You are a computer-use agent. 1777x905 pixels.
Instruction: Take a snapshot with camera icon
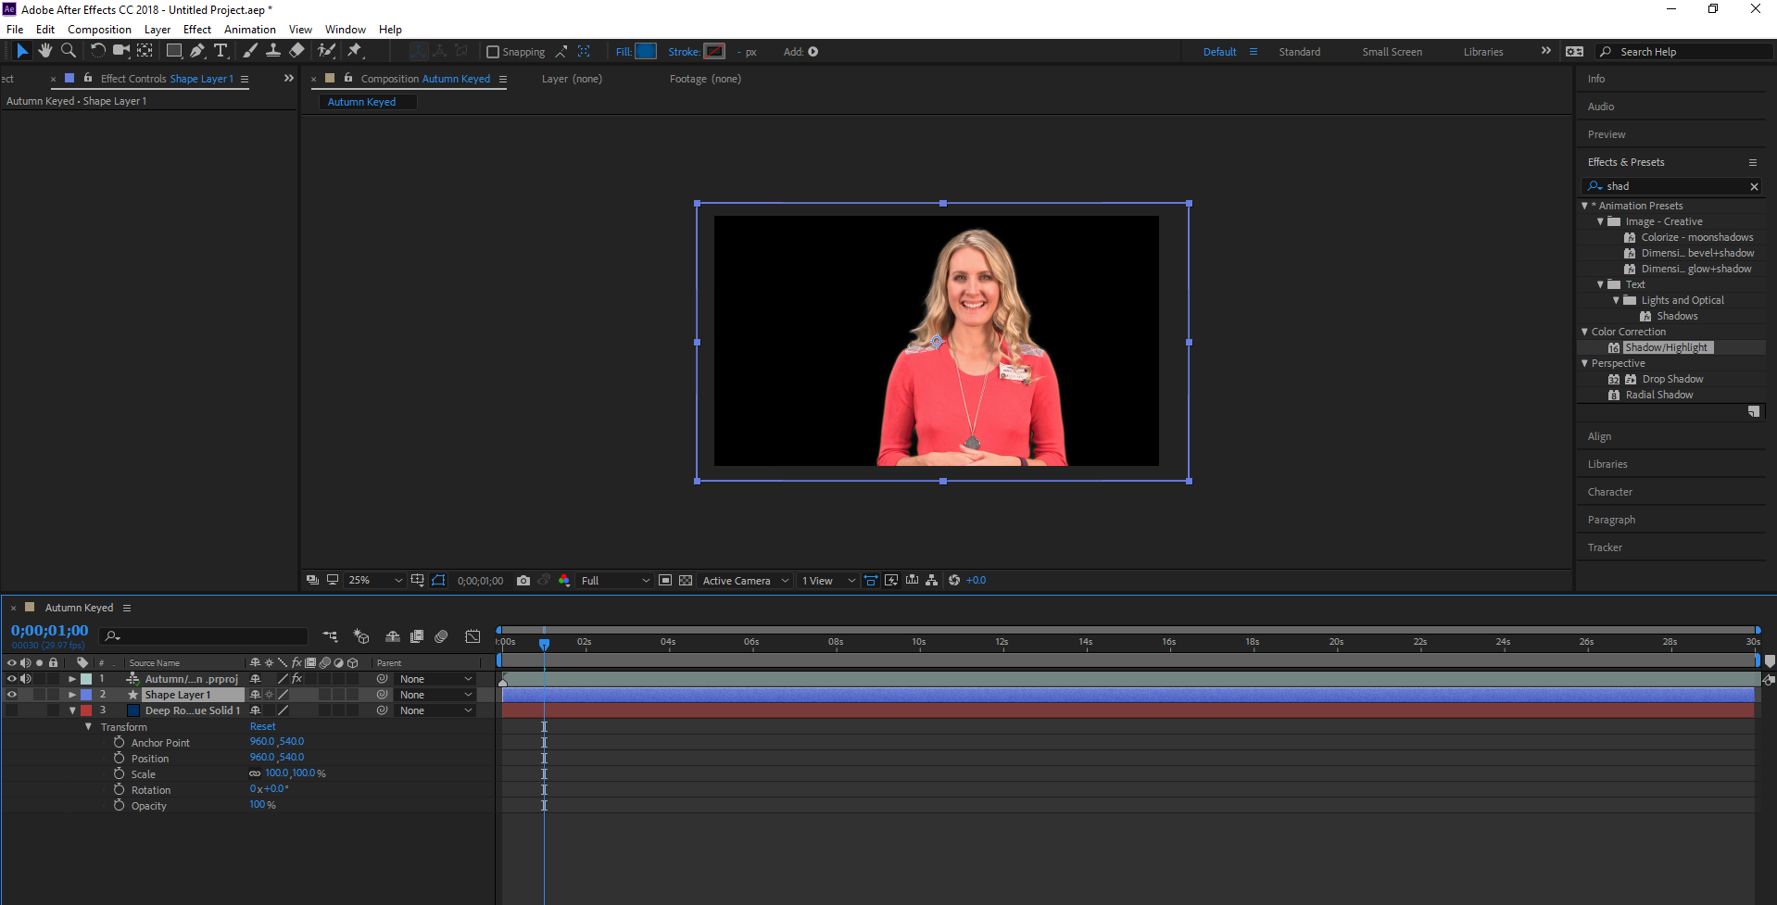click(x=523, y=581)
